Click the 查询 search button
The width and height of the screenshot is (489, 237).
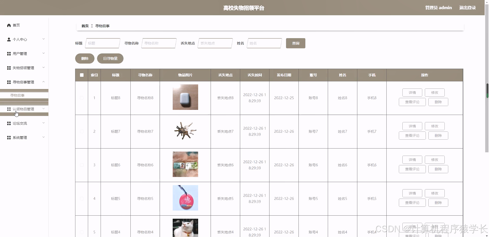click(x=295, y=43)
